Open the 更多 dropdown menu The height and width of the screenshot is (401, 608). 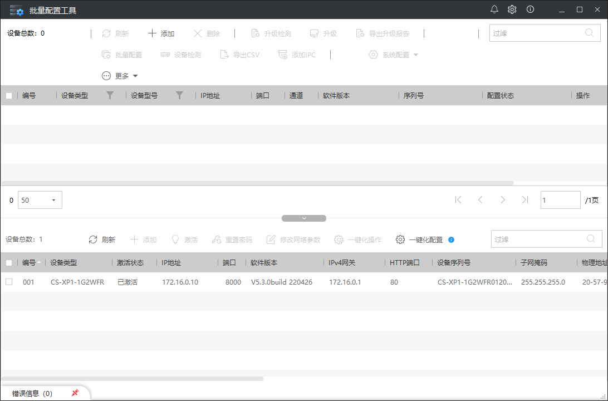[120, 76]
